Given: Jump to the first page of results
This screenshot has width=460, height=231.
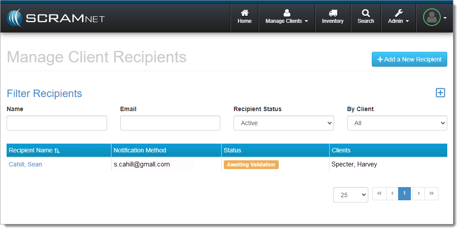Looking at the screenshot, I should coord(379,193).
